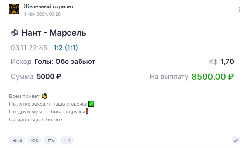Click the soccer ball icon beside Нант - Марсель
247x148 pixels.
(x=15, y=33)
